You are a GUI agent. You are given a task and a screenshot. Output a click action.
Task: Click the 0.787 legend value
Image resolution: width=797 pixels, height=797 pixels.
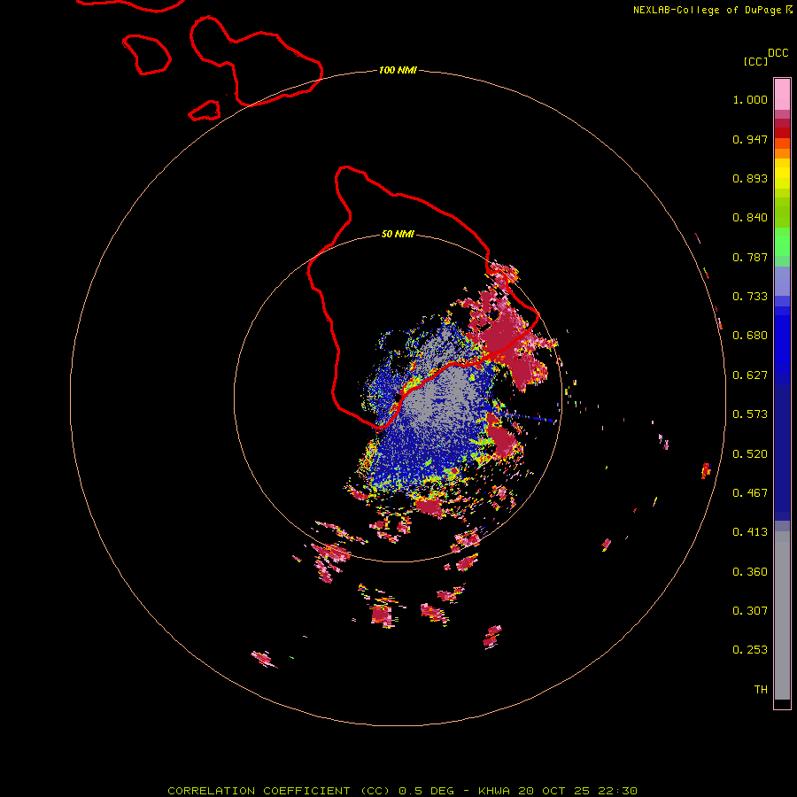[x=750, y=257]
